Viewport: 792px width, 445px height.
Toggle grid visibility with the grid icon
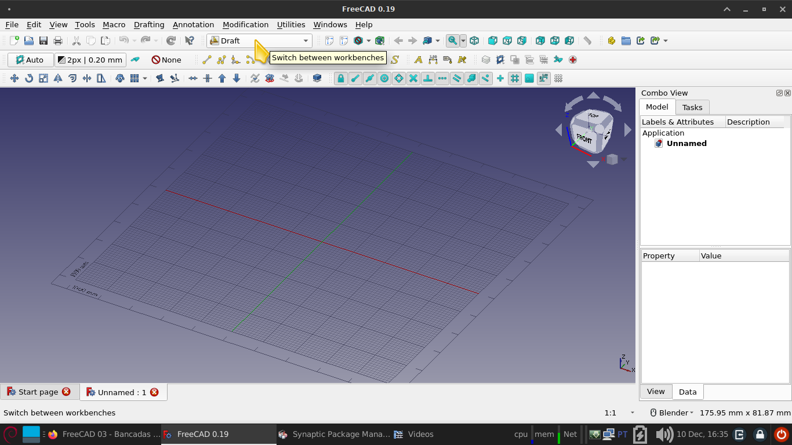pyautogui.click(x=558, y=78)
